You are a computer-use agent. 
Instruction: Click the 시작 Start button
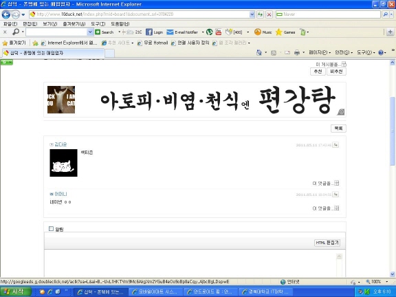[x=15, y=291]
